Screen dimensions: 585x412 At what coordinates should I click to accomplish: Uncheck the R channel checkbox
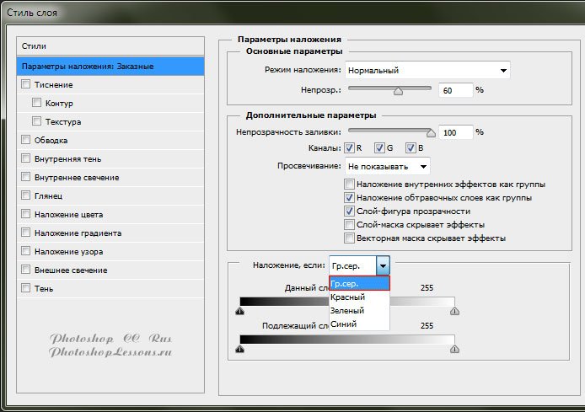click(349, 148)
